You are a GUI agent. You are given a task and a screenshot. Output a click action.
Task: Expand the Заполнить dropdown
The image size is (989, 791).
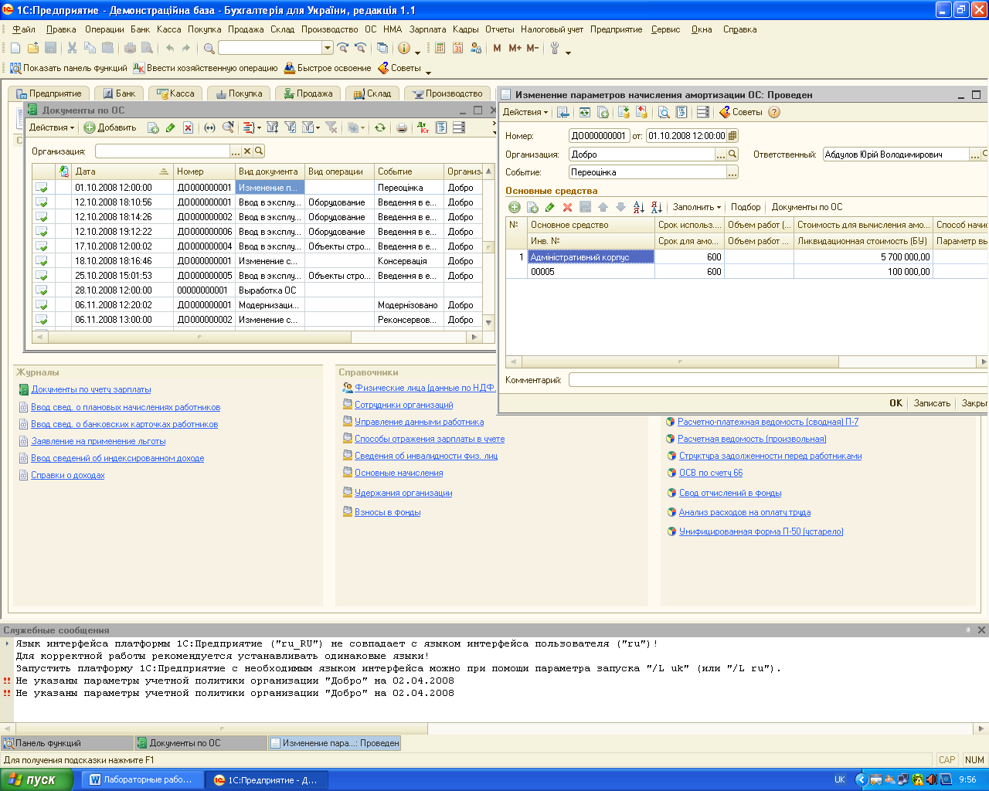pyautogui.click(x=696, y=207)
